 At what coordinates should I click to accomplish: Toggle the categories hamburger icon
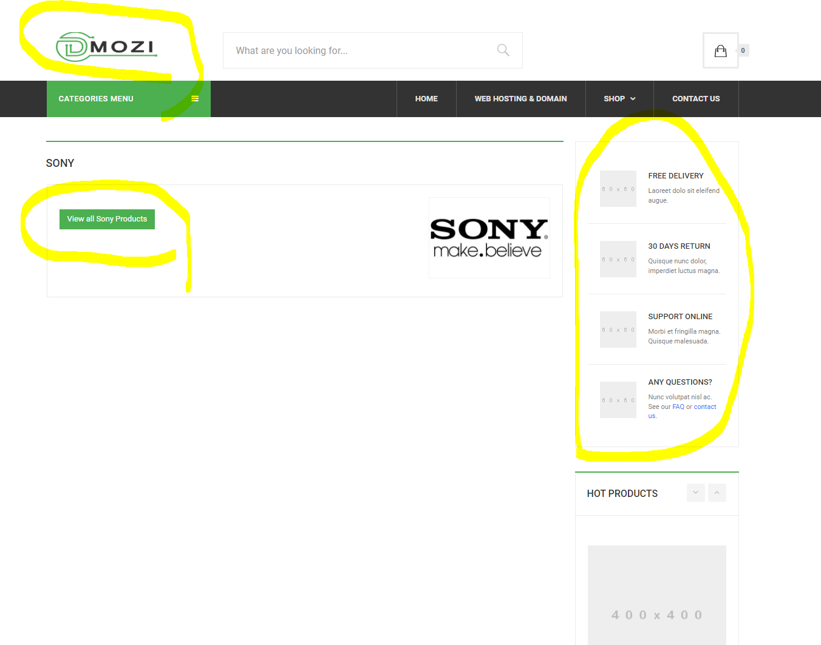195,99
